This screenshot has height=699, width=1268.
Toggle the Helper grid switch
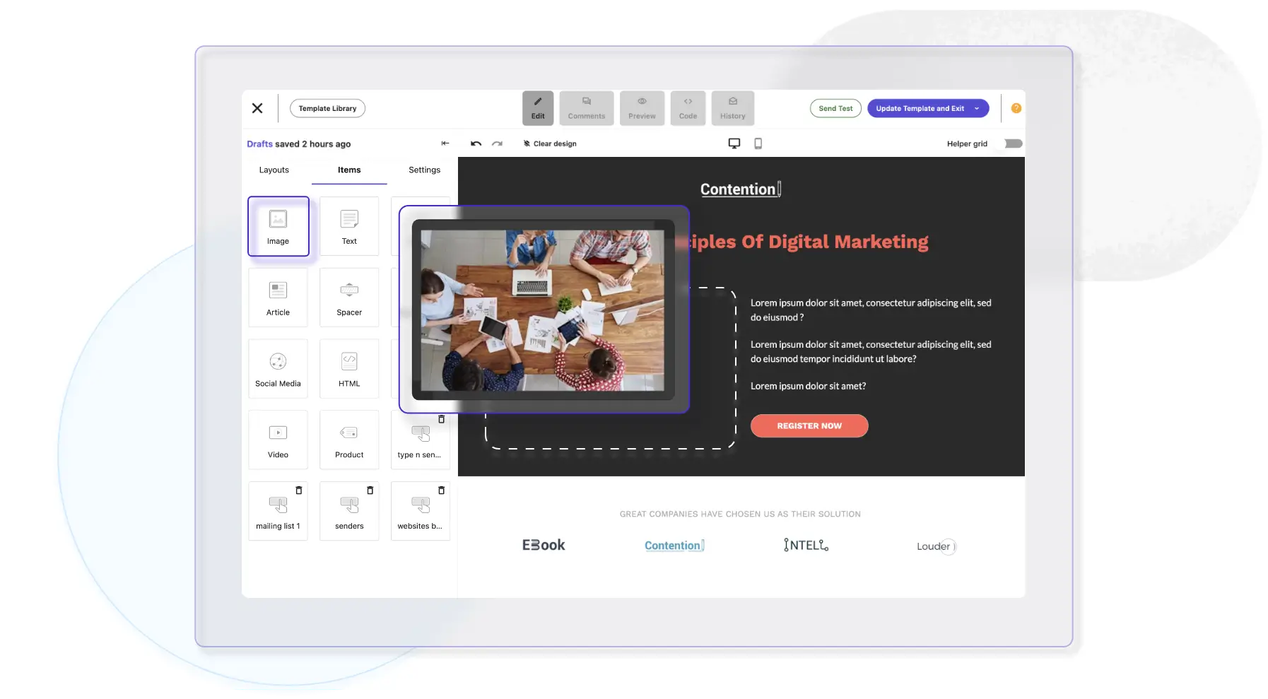click(x=1014, y=143)
